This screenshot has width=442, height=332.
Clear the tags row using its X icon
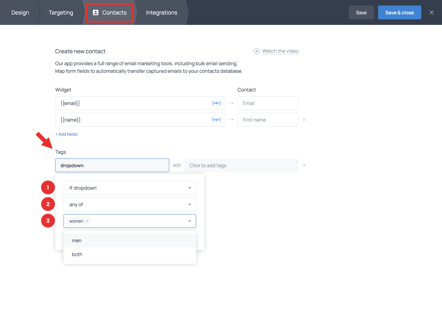point(304,165)
